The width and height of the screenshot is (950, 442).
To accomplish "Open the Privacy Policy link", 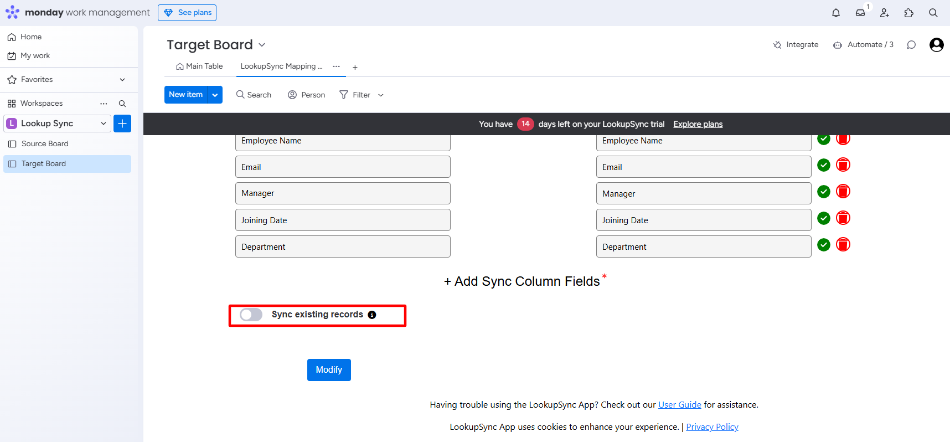I will (712, 427).
